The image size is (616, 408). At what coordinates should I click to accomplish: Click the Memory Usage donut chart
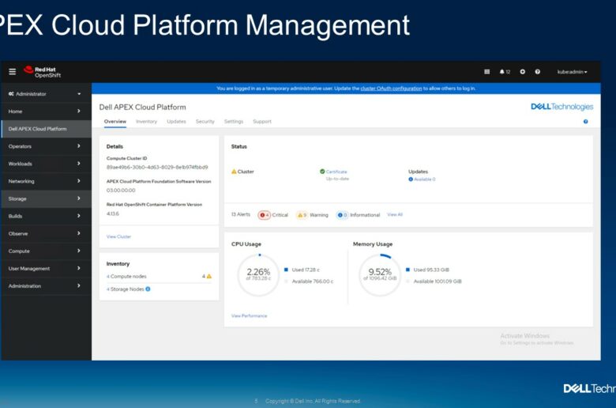[x=380, y=274]
